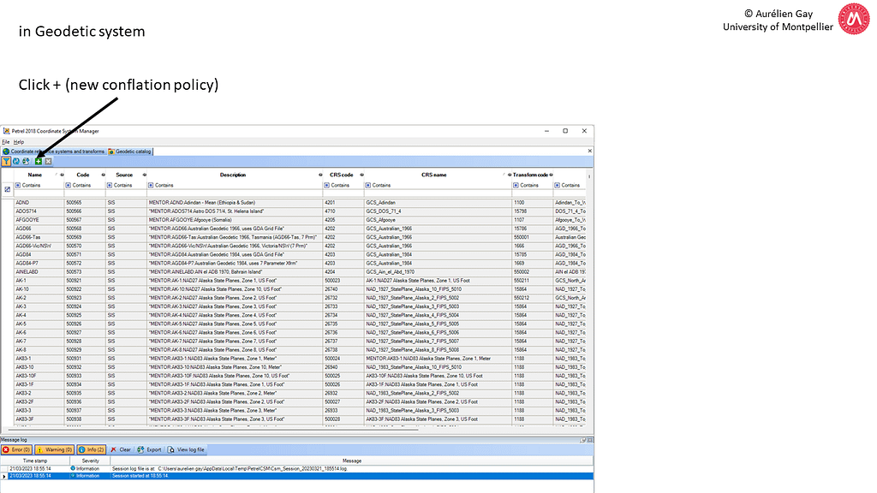This screenshot has height=493, width=877.
Task: Toggle the yellow funnel filter icon
Action: pyautogui.click(x=6, y=161)
